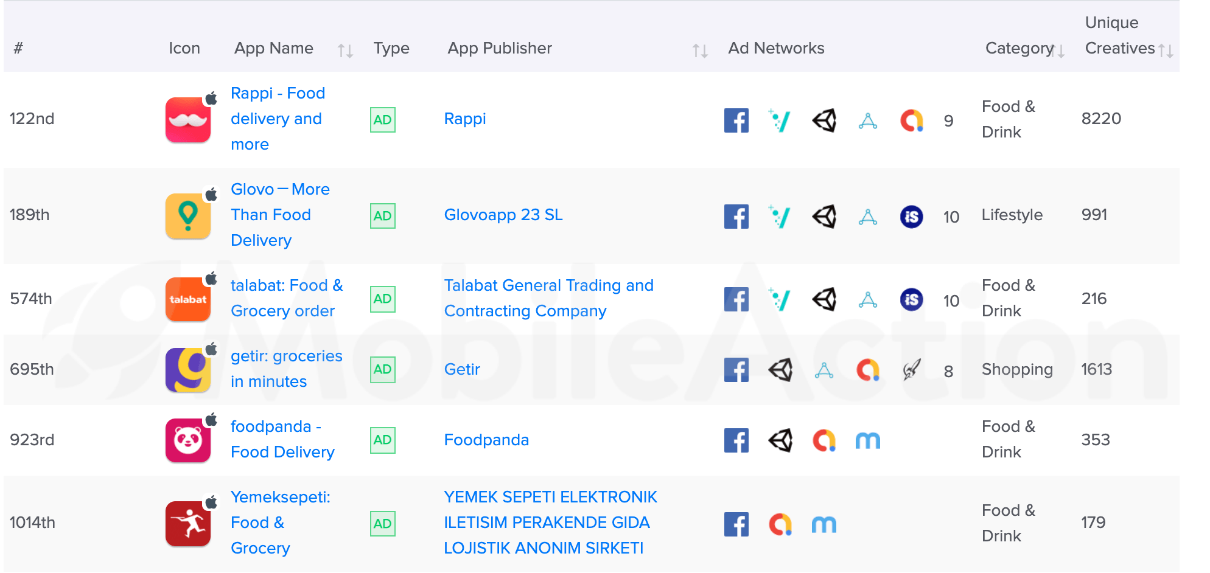Image resolution: width=1210 pixels, height=573 pixels.
Task: Click the Unity icon in getir row
Action: point(780,369)
